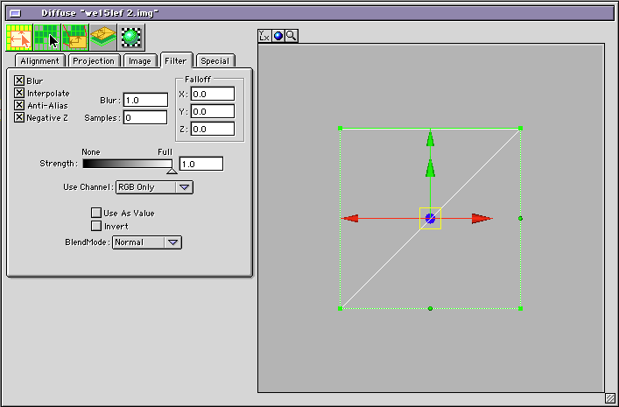Screen dimensions: 619x407
Task: Expand the BlendMode Normal dropdown
Action: click(x=147, y=242)
